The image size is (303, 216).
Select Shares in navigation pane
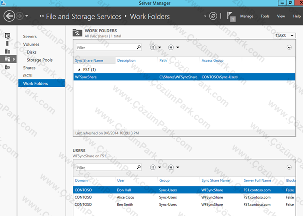coord(29,68)
